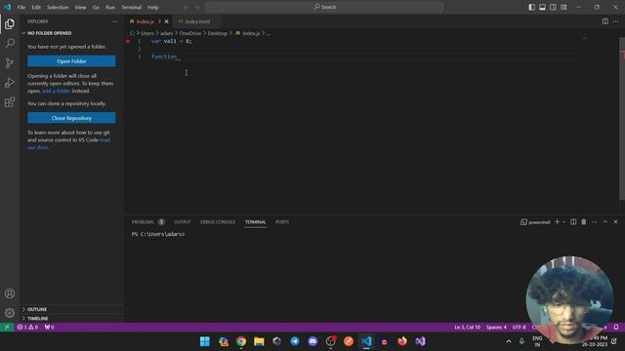Open the Explorer view in activity bar
Viewport: 625px width, 351px height.
(x=10, y=23)
